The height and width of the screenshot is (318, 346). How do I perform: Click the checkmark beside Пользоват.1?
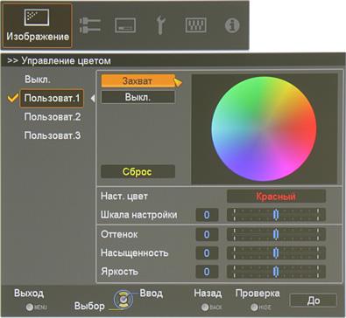tap(12, 98)
